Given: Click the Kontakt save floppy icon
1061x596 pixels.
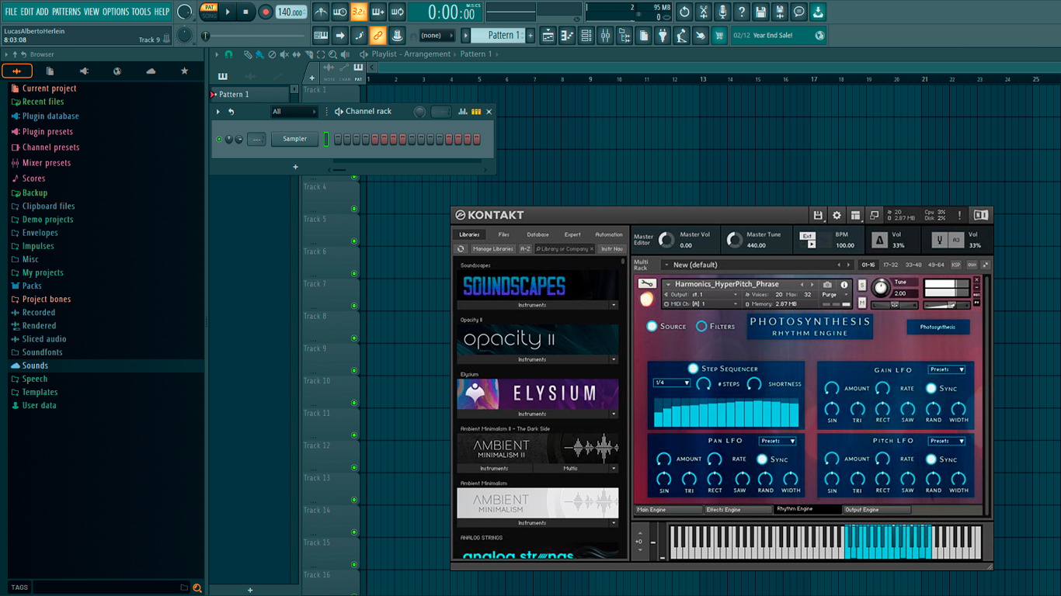Looking at the screenshot, I should (818, 215).
